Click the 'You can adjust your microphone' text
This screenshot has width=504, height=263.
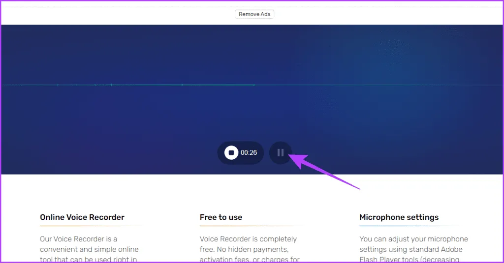413,239
